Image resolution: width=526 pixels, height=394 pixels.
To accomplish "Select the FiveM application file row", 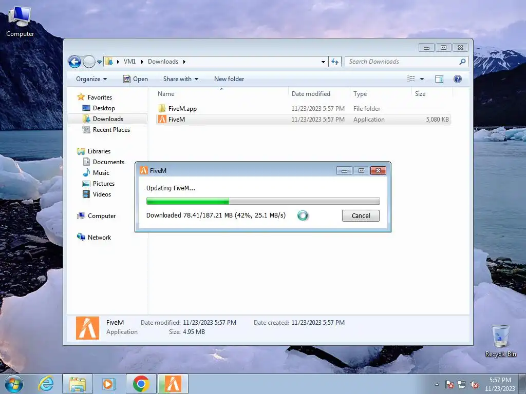I will point(303,119).
